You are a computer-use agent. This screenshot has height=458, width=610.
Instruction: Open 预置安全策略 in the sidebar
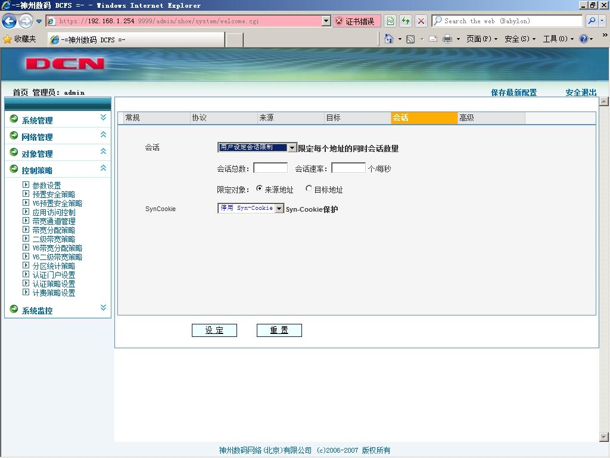click(54, 194)
